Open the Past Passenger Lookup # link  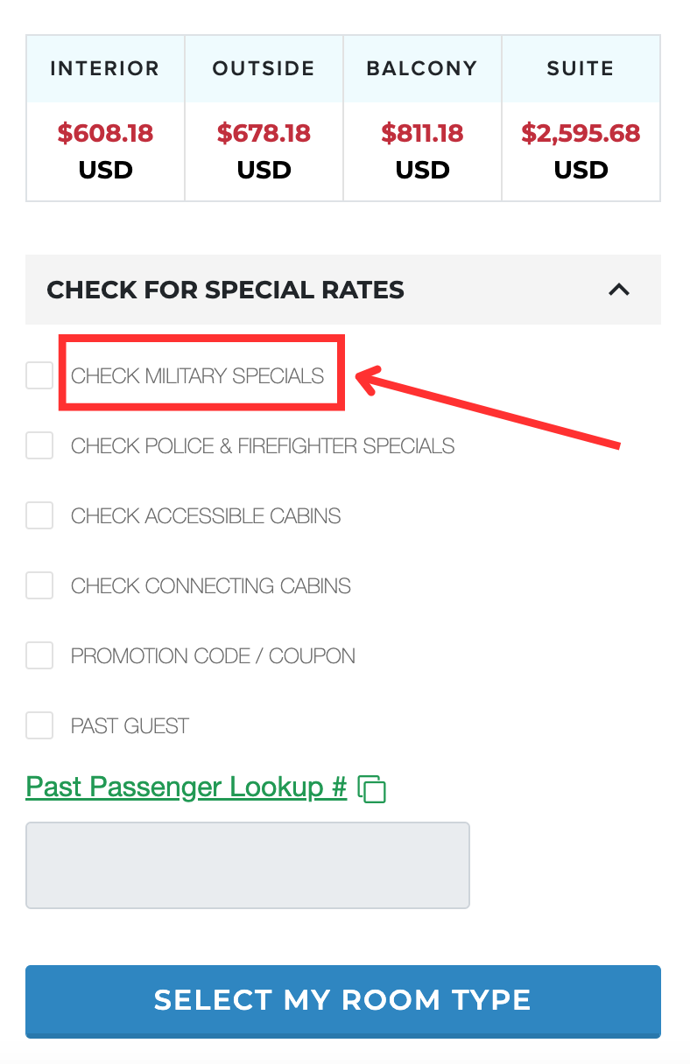[187, 787]
